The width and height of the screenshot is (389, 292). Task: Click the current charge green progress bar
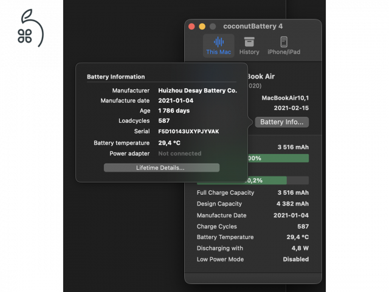[x=278, y=158]
